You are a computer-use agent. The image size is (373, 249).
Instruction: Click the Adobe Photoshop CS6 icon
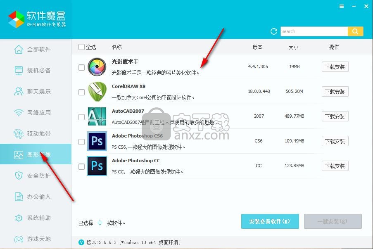click(x=97, y=141)
